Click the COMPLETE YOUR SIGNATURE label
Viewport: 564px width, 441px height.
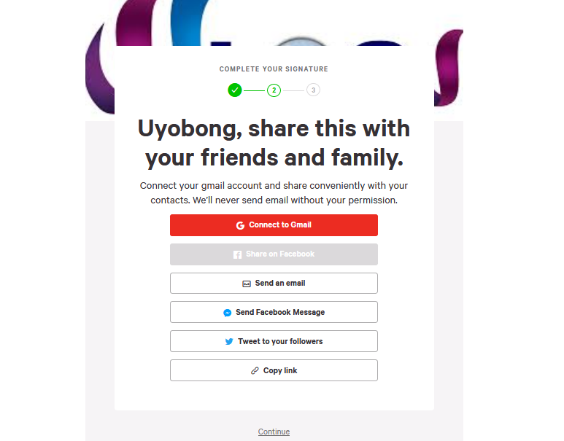(274, 69)
